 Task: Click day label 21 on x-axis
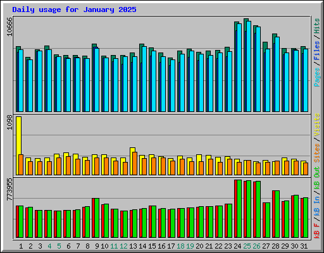click(209, 246)
